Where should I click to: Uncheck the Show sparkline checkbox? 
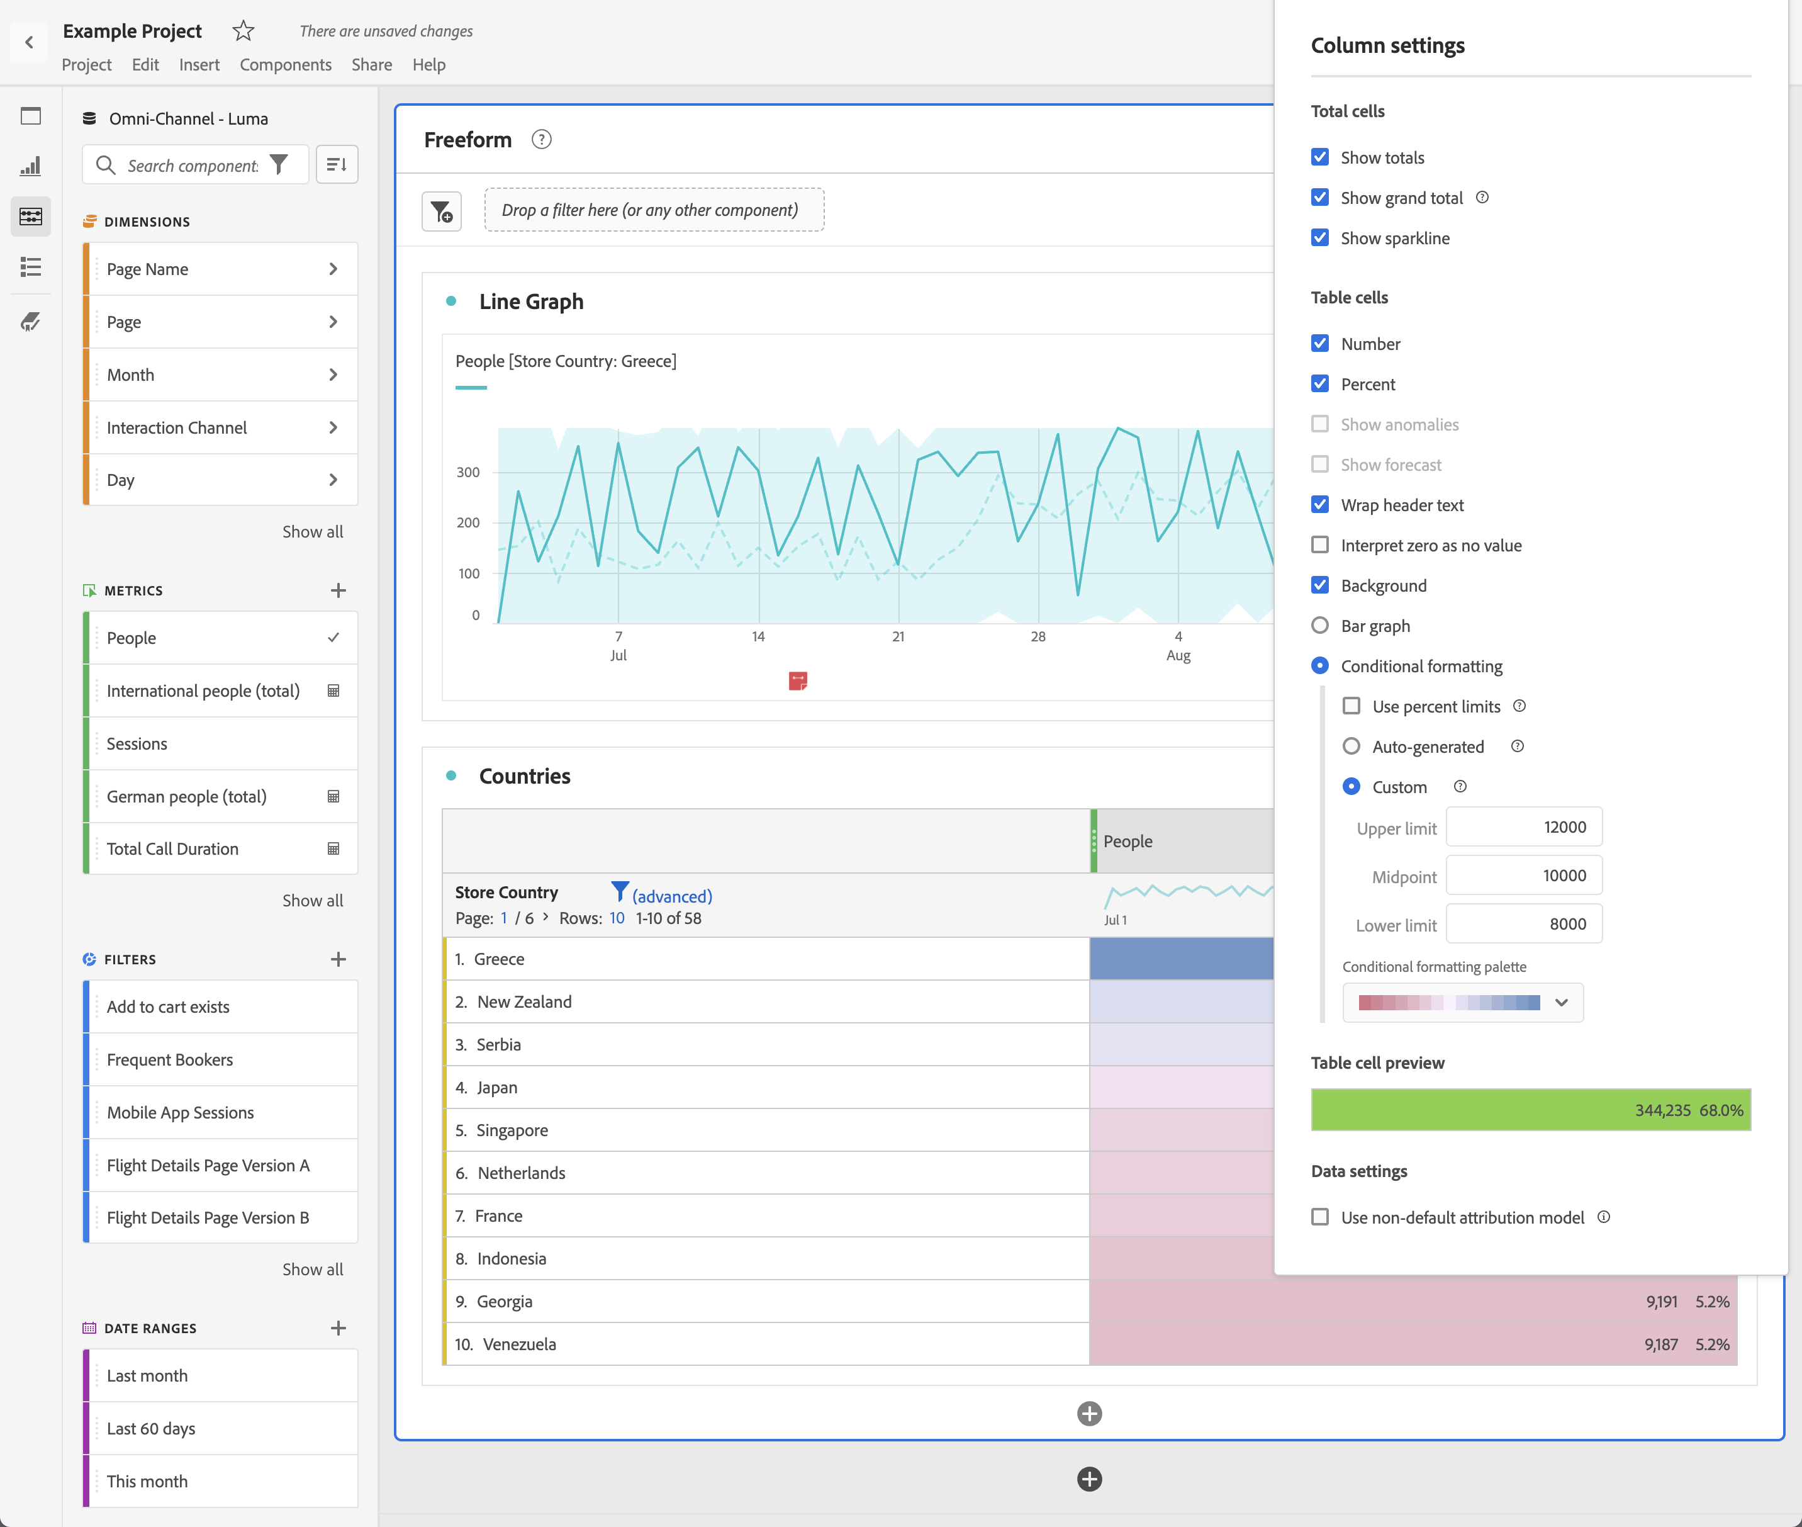1319,238
